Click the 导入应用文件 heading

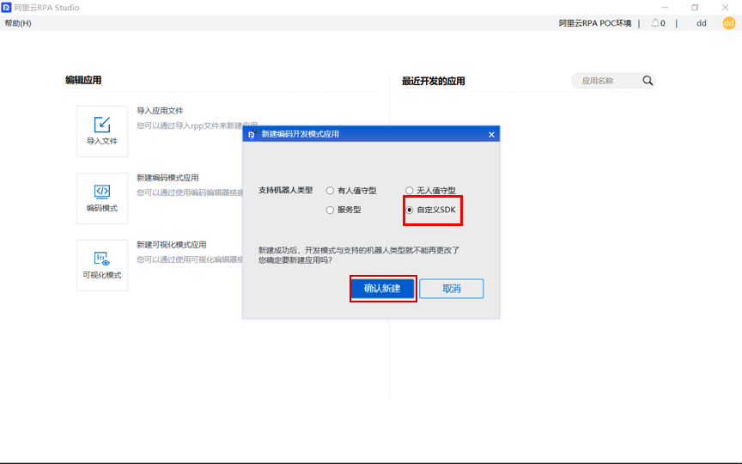(160, 110)
